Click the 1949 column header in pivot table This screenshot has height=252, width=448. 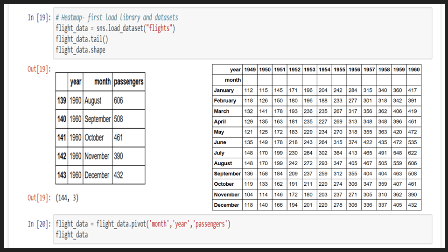click(x=250, y=70)
